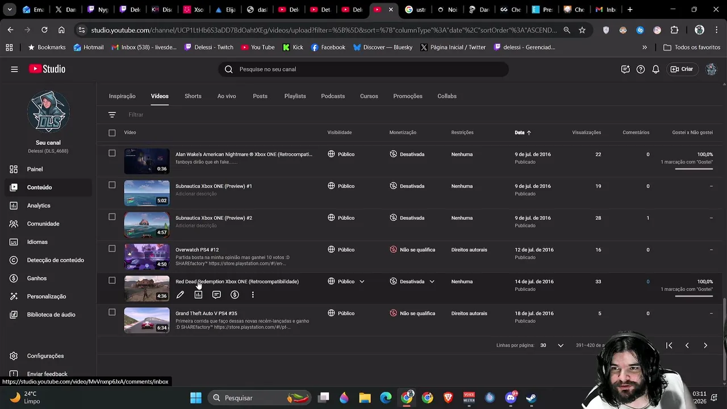
Task: Go to previous page of videos
Action: (x=687, y=345)
